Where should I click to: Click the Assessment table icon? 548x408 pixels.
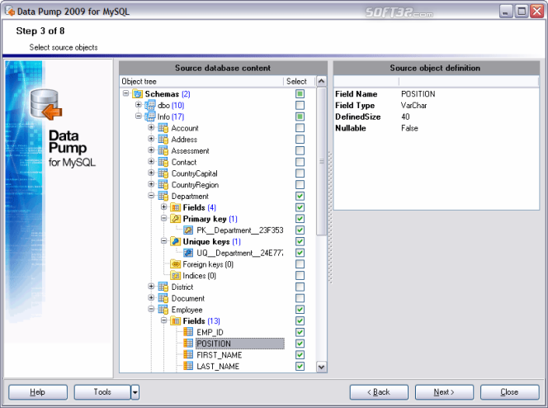pos(163,150)
